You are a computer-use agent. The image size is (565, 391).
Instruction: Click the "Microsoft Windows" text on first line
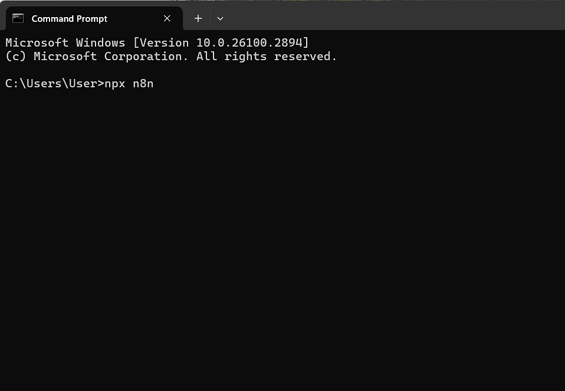65,42
